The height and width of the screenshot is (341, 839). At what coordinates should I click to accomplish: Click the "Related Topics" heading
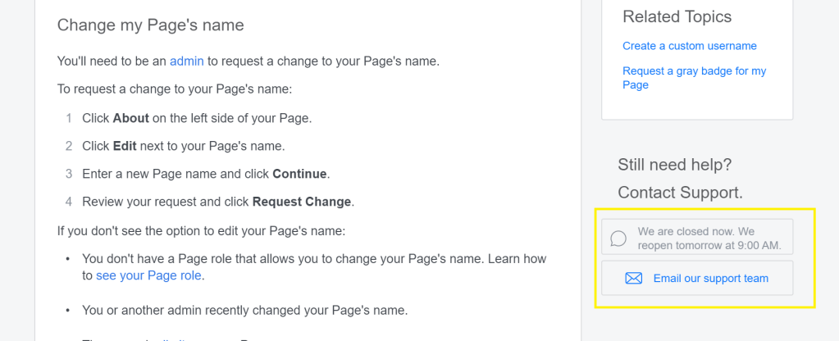[x=677, y=16]
